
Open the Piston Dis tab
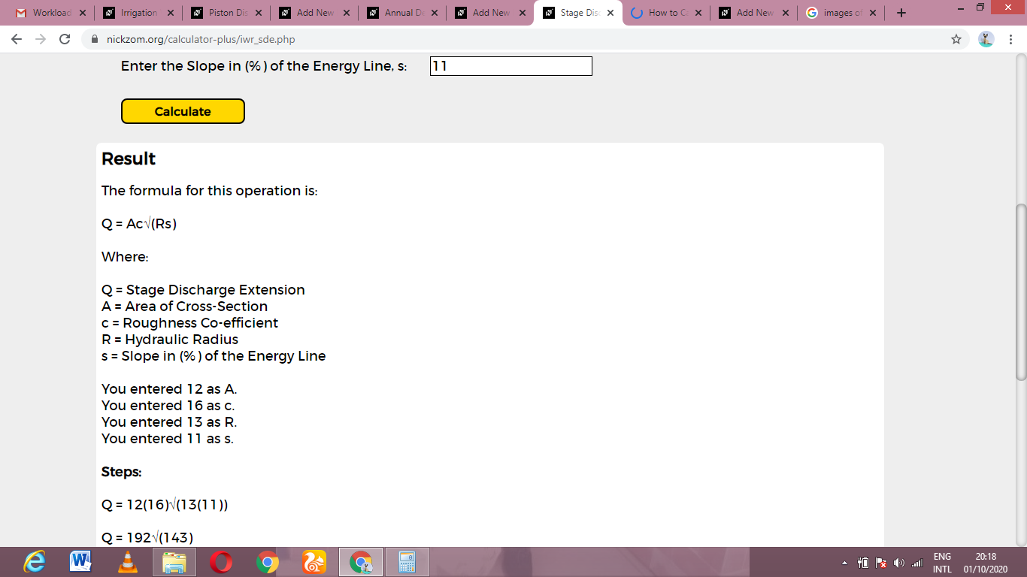[227, 13]
